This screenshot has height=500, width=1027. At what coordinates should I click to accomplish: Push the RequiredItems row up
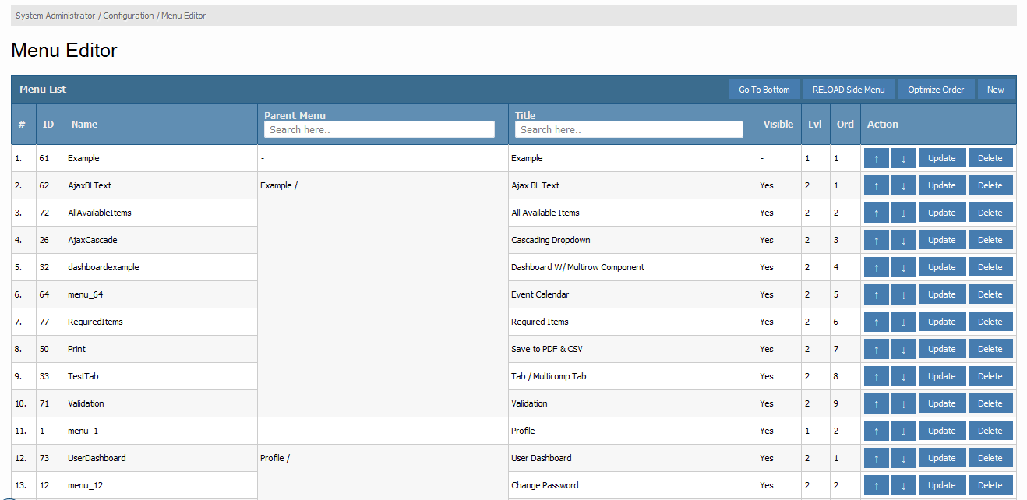pyautogui.click(x=876, y=322)
